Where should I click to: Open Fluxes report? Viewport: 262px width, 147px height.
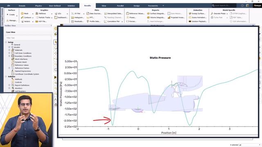[131, 18]
